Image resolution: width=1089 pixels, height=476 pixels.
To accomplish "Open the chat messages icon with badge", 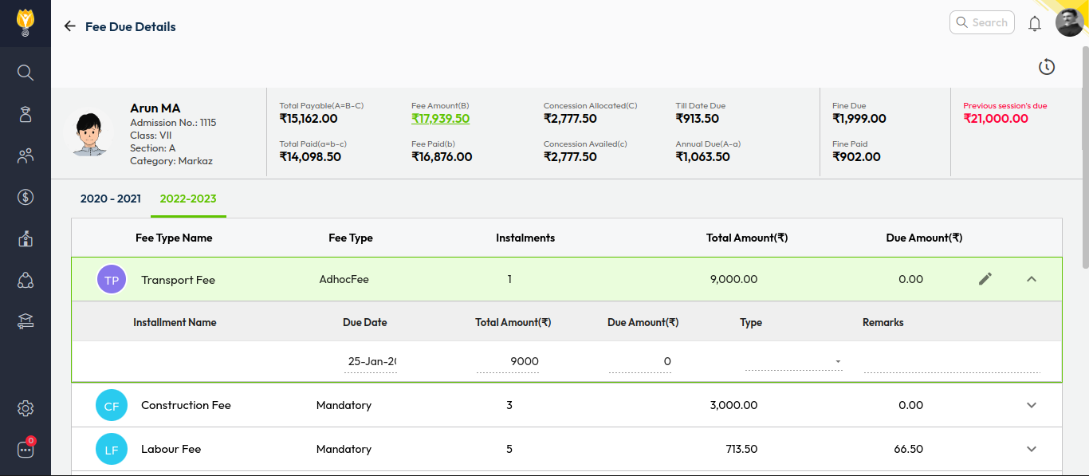I will pos(26,450).
